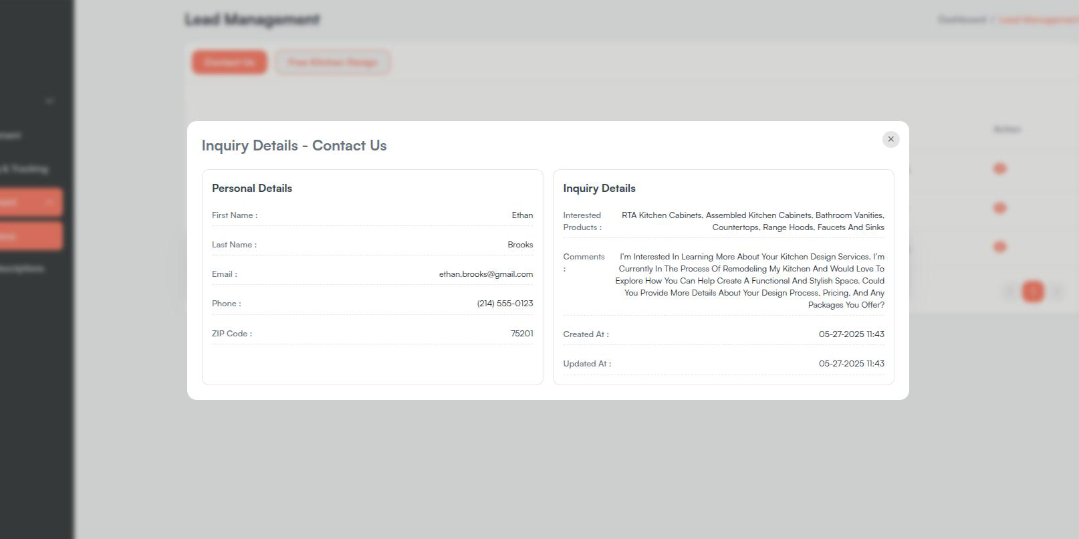The height and width of the screenshot is (539, 1079).
Task: Collapse the highlighted sidebar menu chevron
Action: coord(49,202)
